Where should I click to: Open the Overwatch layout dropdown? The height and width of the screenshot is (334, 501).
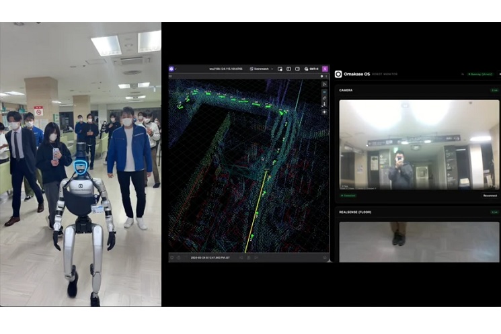262,69
